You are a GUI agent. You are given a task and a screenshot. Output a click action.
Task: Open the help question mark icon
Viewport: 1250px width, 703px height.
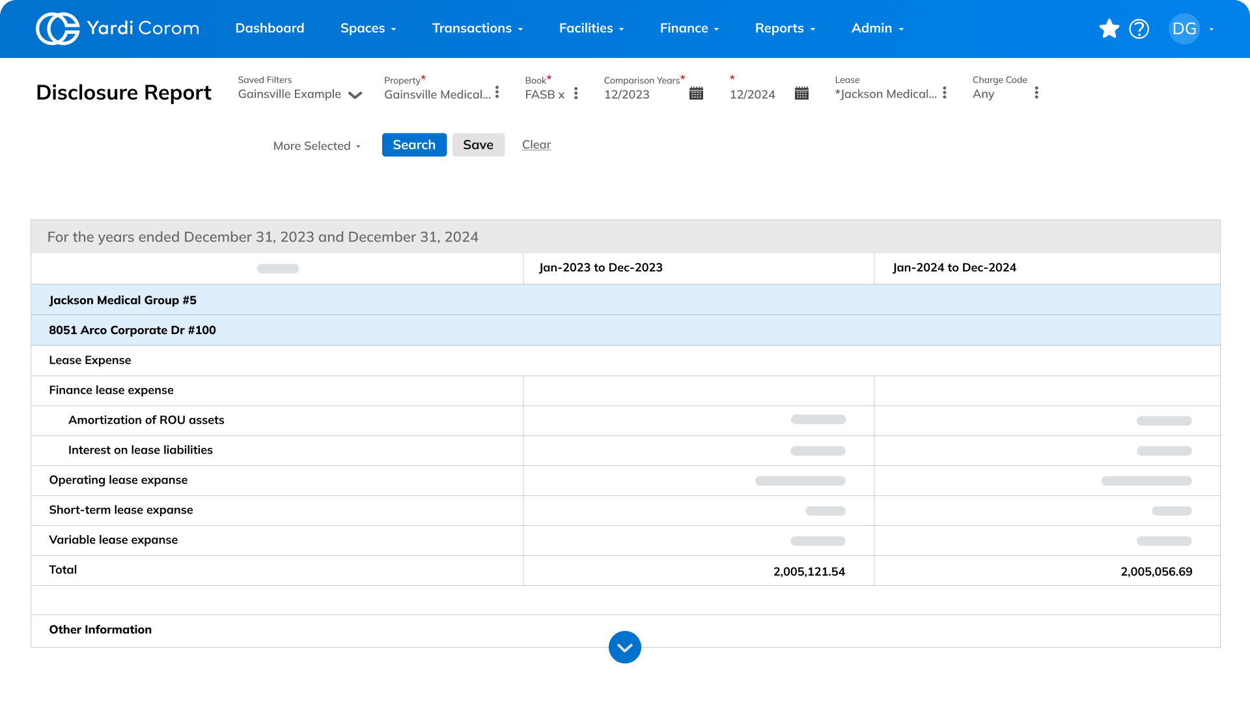coord(1139,29)
